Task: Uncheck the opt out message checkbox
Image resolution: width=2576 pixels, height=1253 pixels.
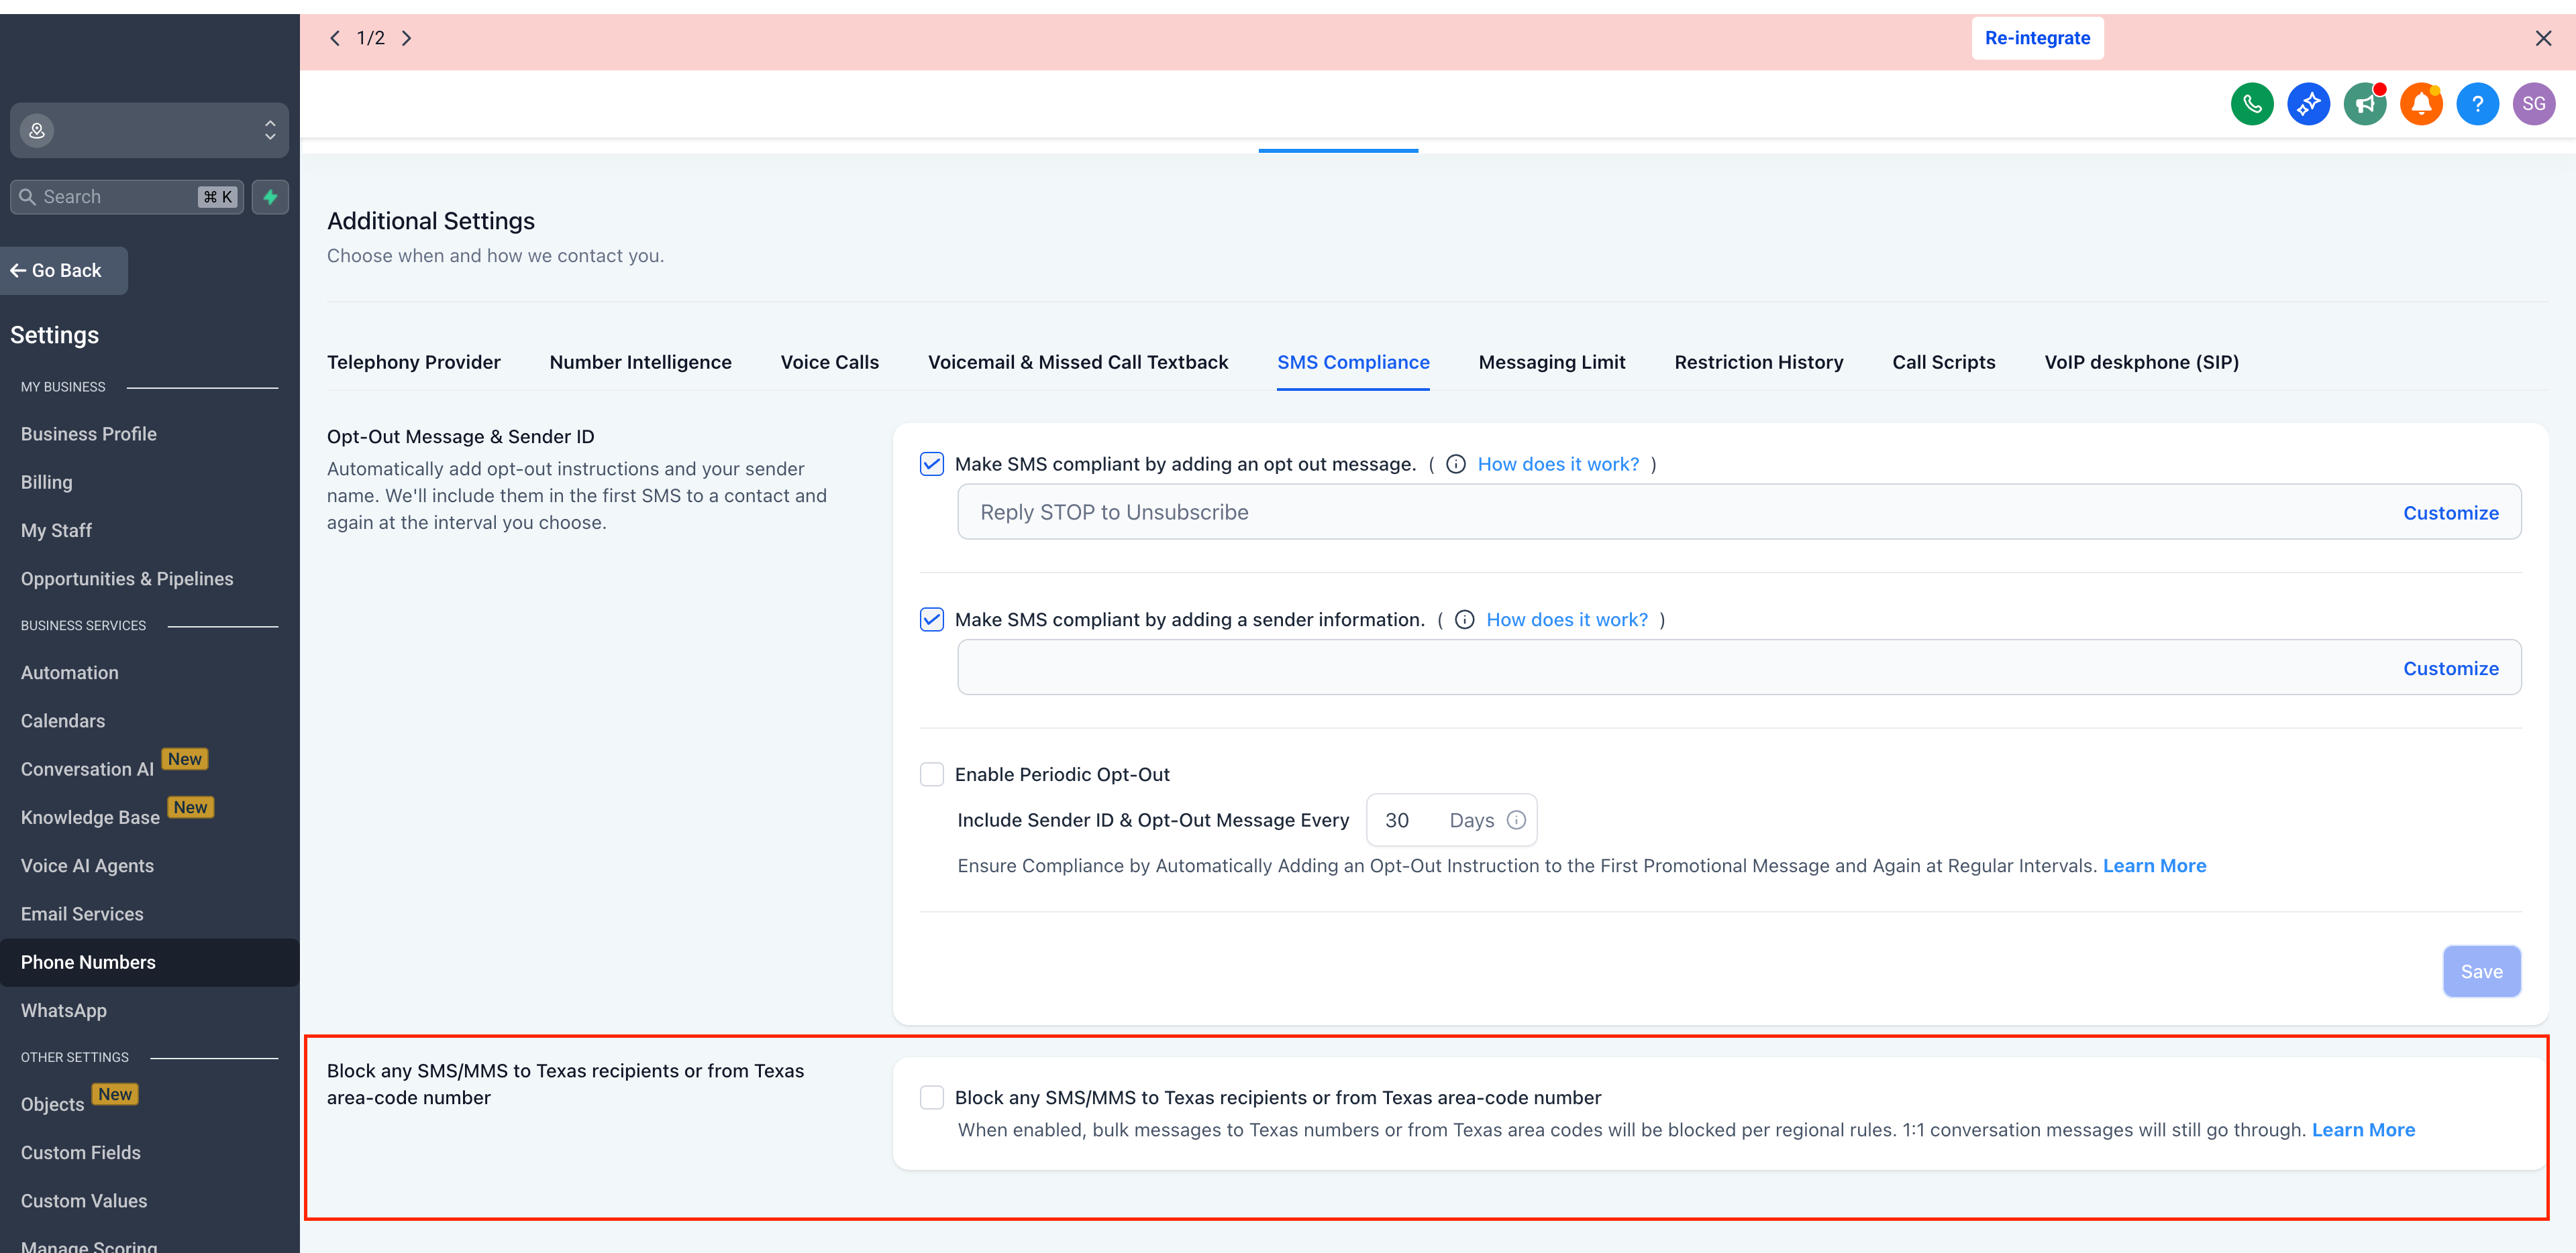Action: [x=931, y=465]
